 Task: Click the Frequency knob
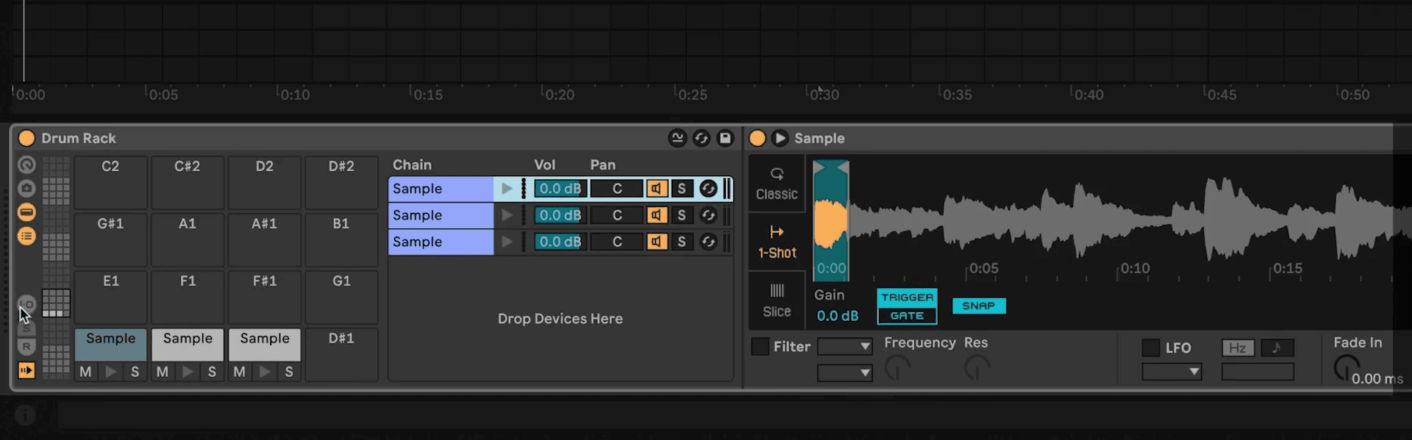point(897,367)
